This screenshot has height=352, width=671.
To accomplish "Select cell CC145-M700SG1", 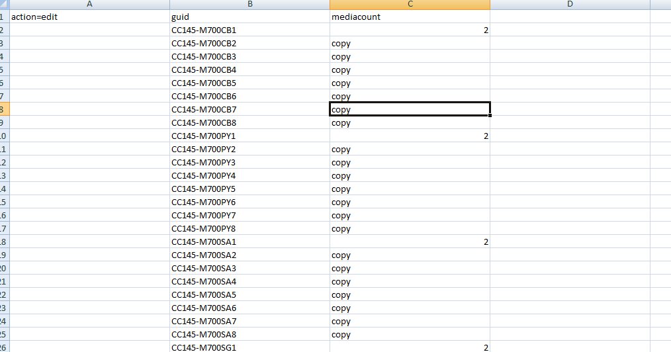I will 250,347.
